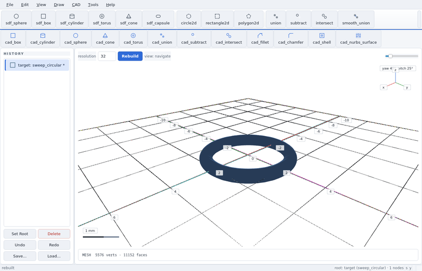The height and width of the screenshot is (271, 422).
Task: Click the 1 mm scale label
Action: [x=90, y=230]
